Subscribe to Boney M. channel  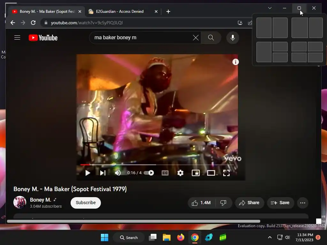(x=86, y=203)
